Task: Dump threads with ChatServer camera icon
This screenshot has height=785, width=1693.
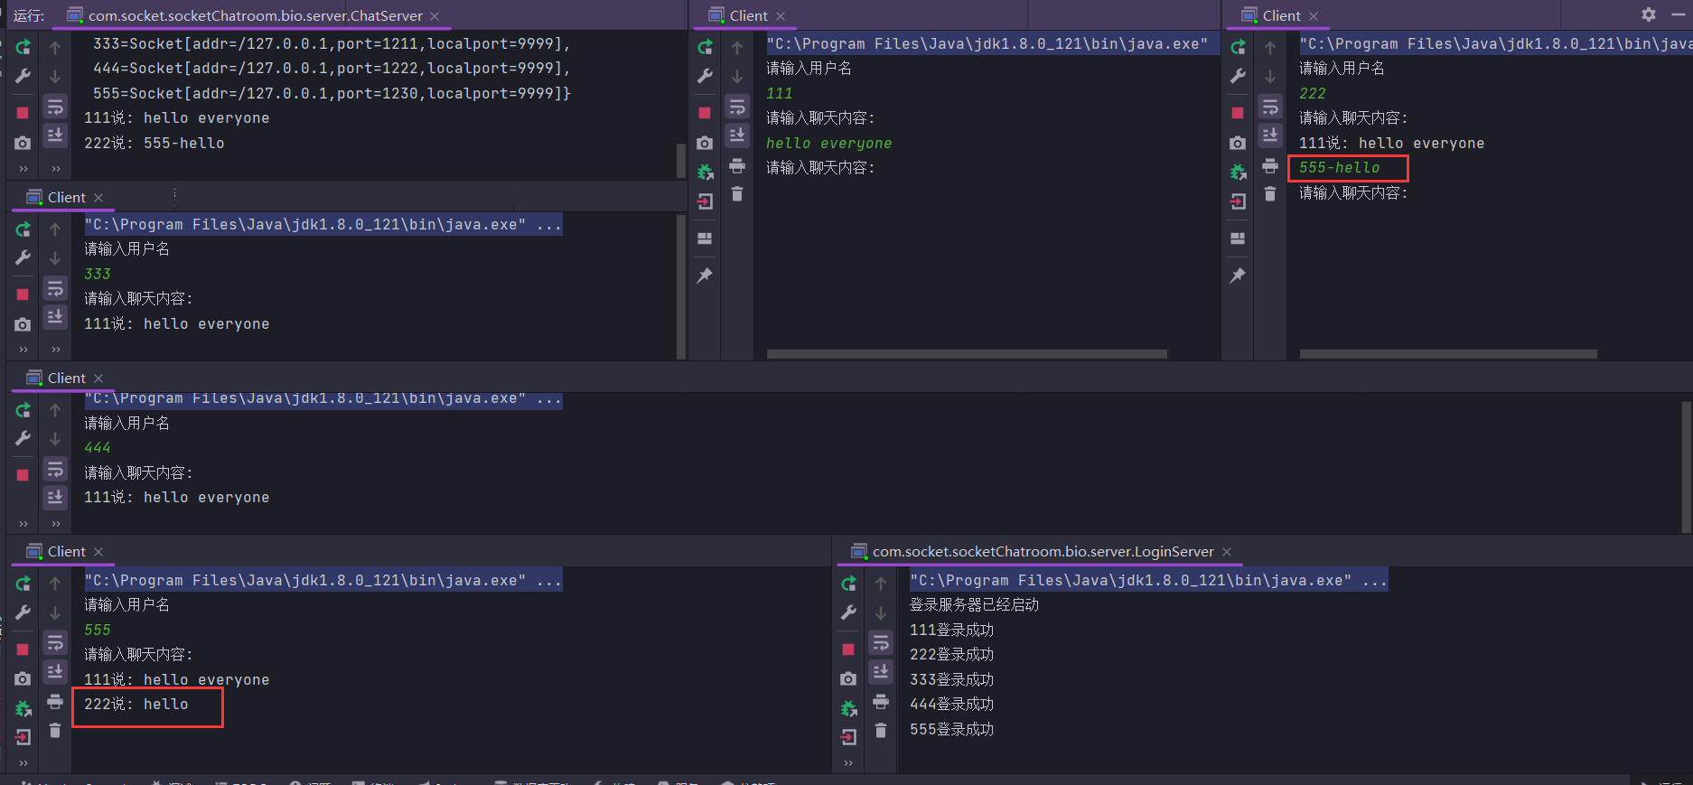Action: (x=23, y=143)
